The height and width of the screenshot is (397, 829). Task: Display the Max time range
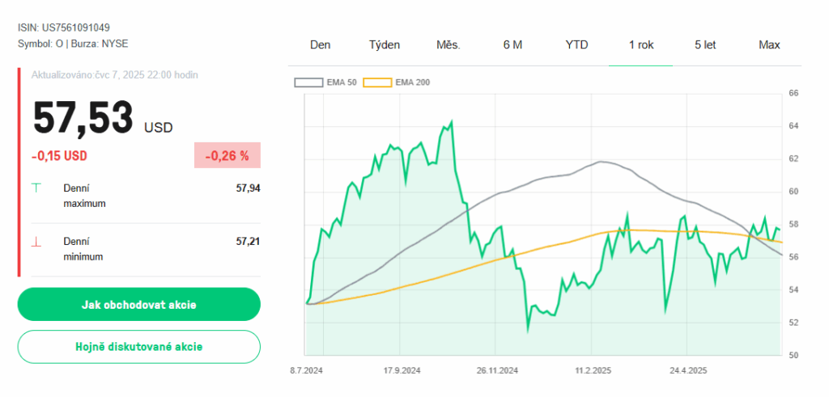click(x=769, y=44)
